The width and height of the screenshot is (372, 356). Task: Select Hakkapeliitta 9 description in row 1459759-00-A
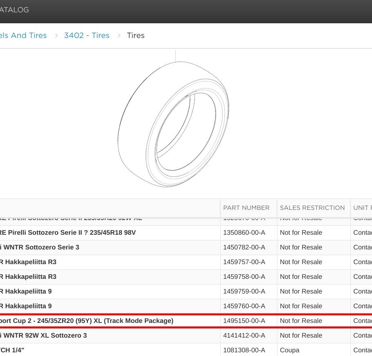pos(26,291)
